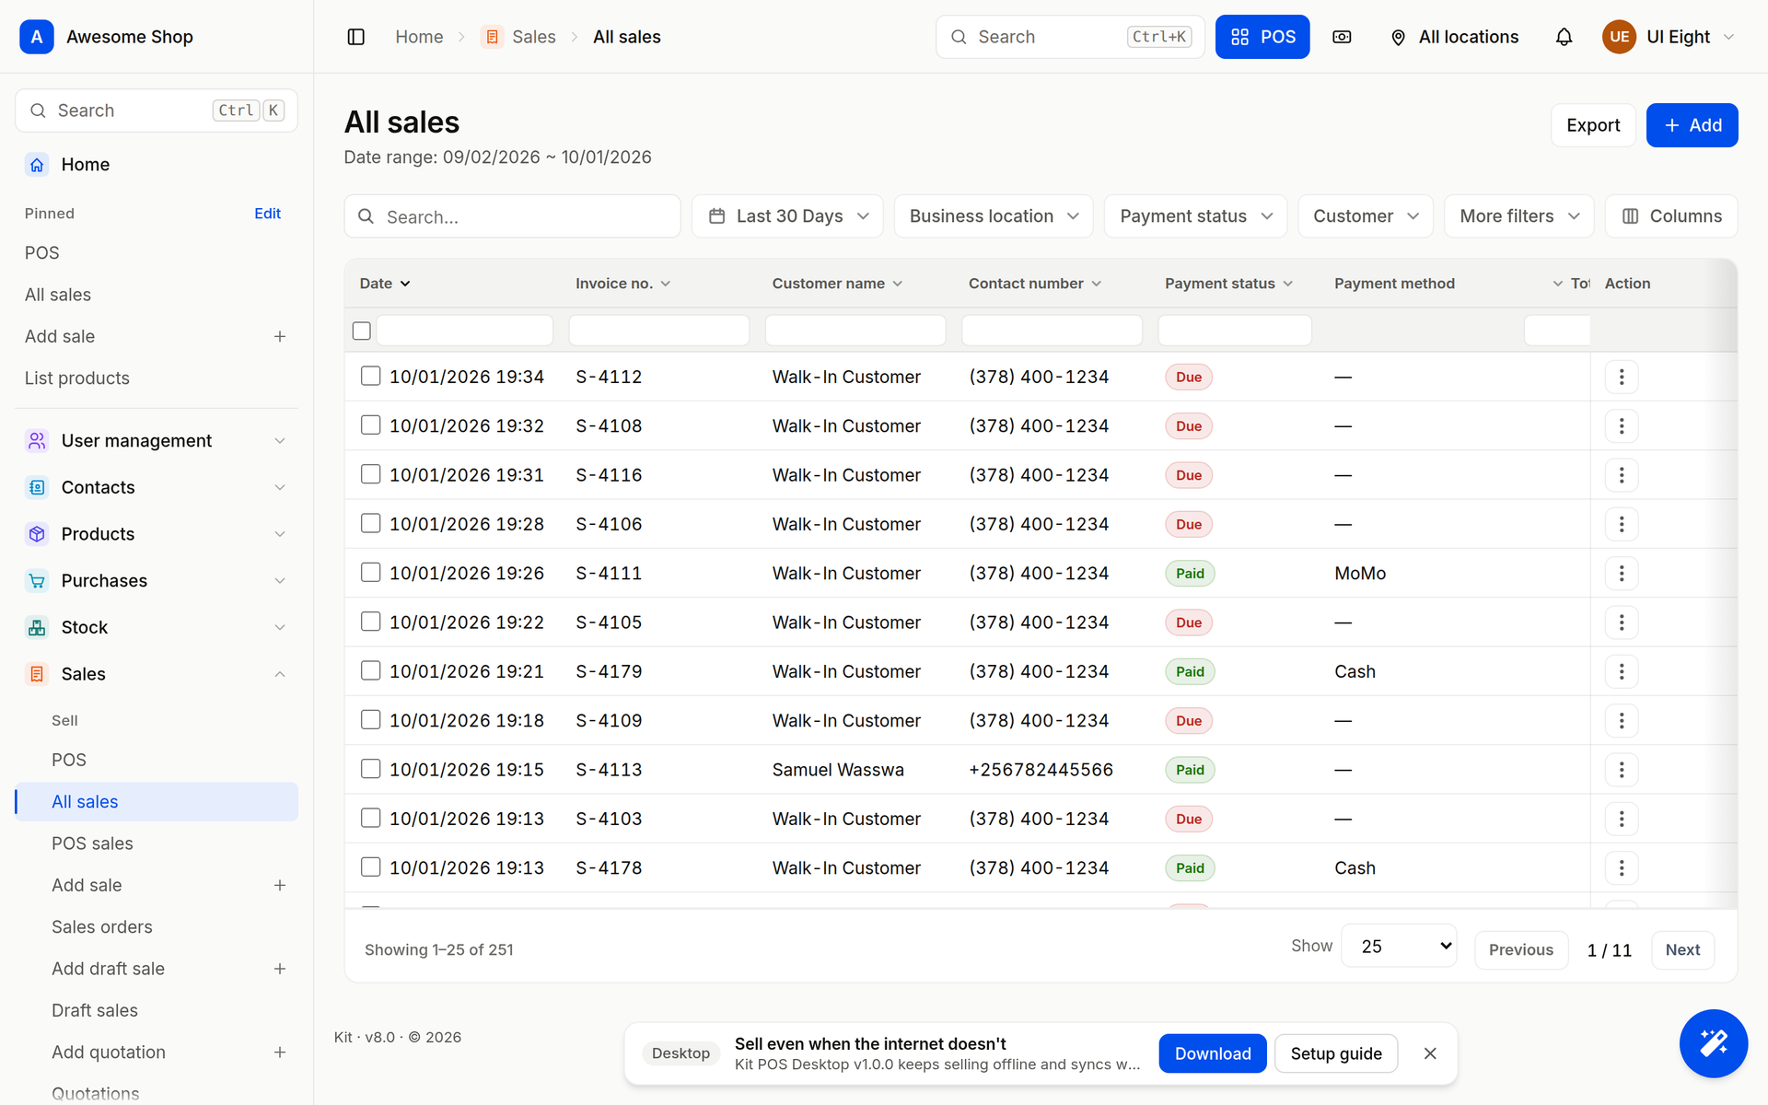Select the row checkbox for S-4112
Screen dimensions: 1768x1105
(x=371, y=376)
